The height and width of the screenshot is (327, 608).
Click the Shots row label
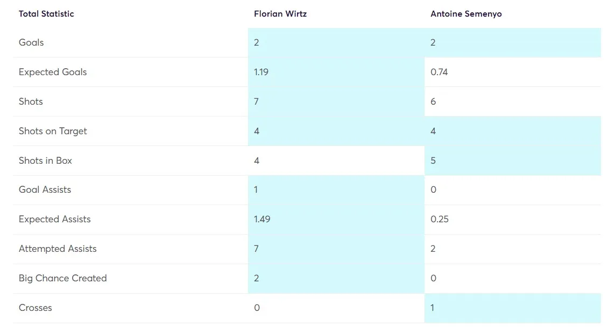tap(31, 101)
